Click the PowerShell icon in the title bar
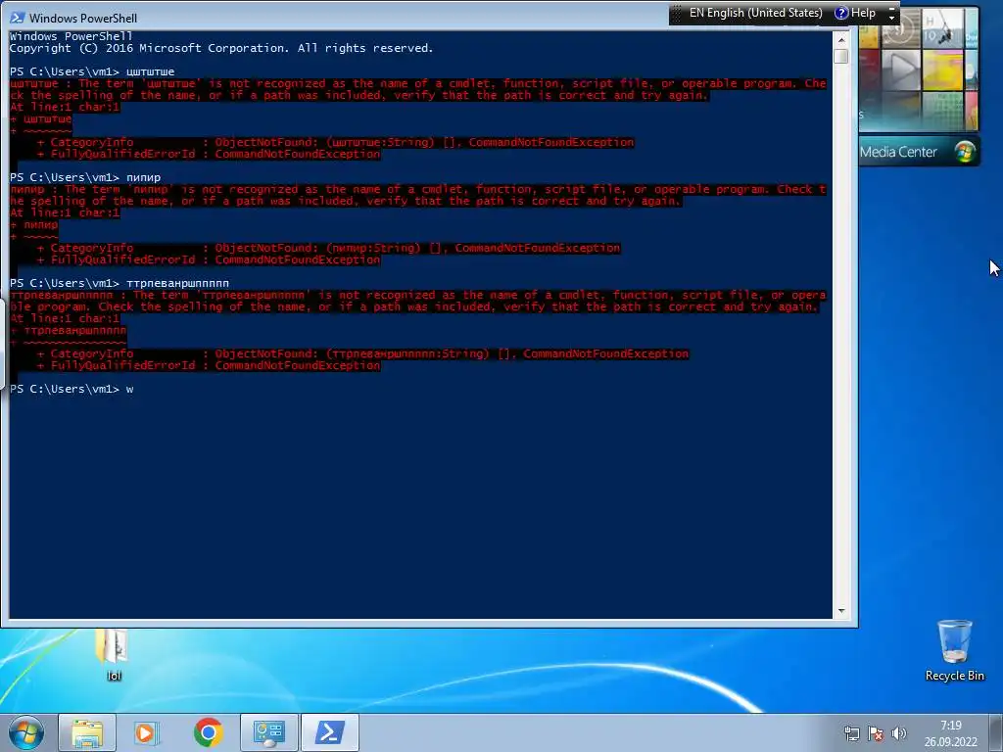Viewport: 1003px width, 752px height. [x=17, y=18]
